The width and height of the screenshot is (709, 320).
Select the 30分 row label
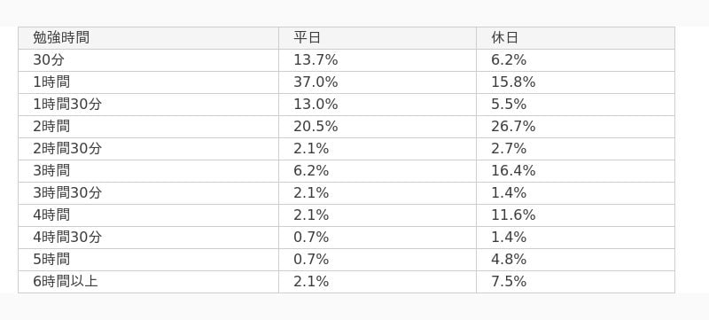(148, 60)
